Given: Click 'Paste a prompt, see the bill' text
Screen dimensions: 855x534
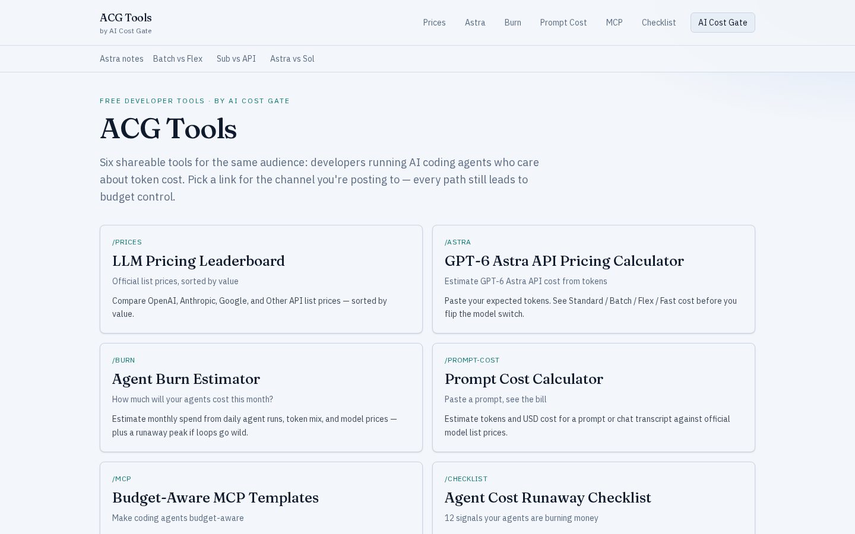Looking at the screenshot, I should click(496, 399).
